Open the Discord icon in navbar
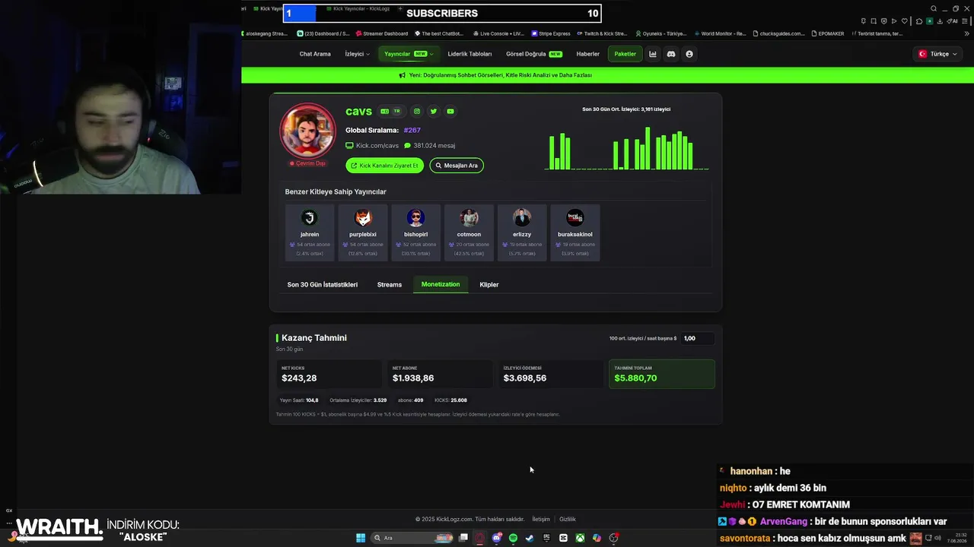 671,54
